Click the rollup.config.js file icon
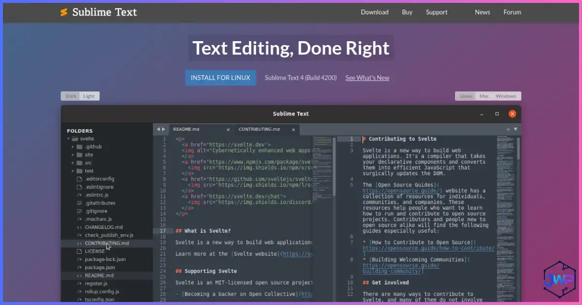 [x=80, y=291]
